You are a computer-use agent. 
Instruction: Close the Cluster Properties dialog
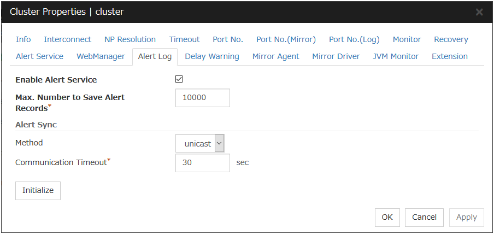(x=479, y=12)
